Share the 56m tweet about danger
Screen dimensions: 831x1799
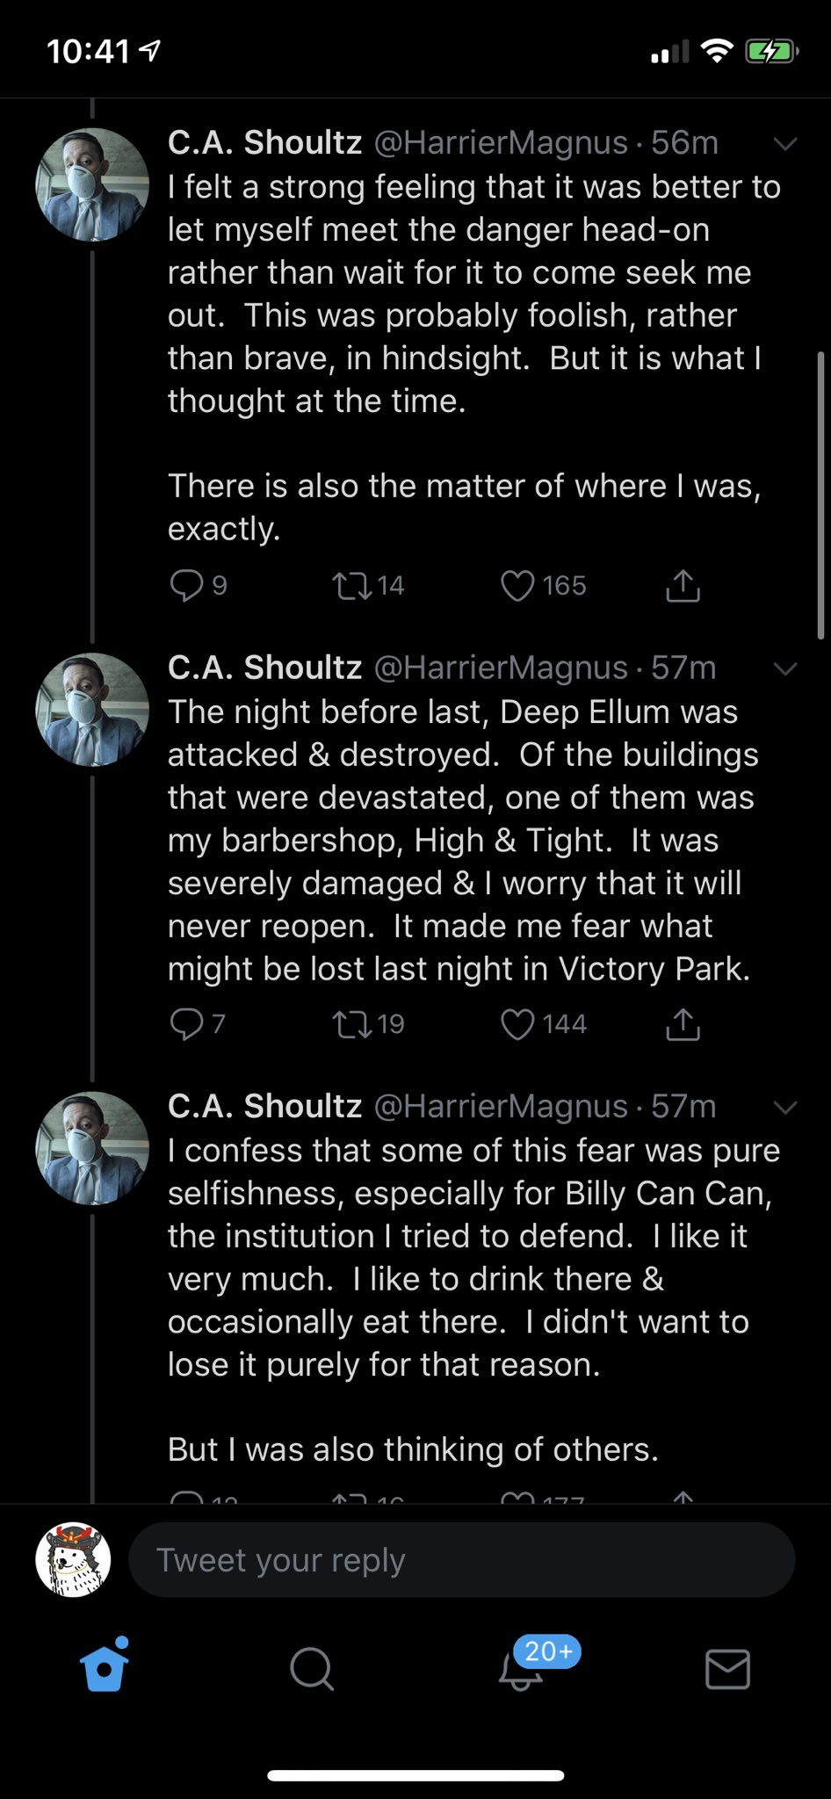683,585
